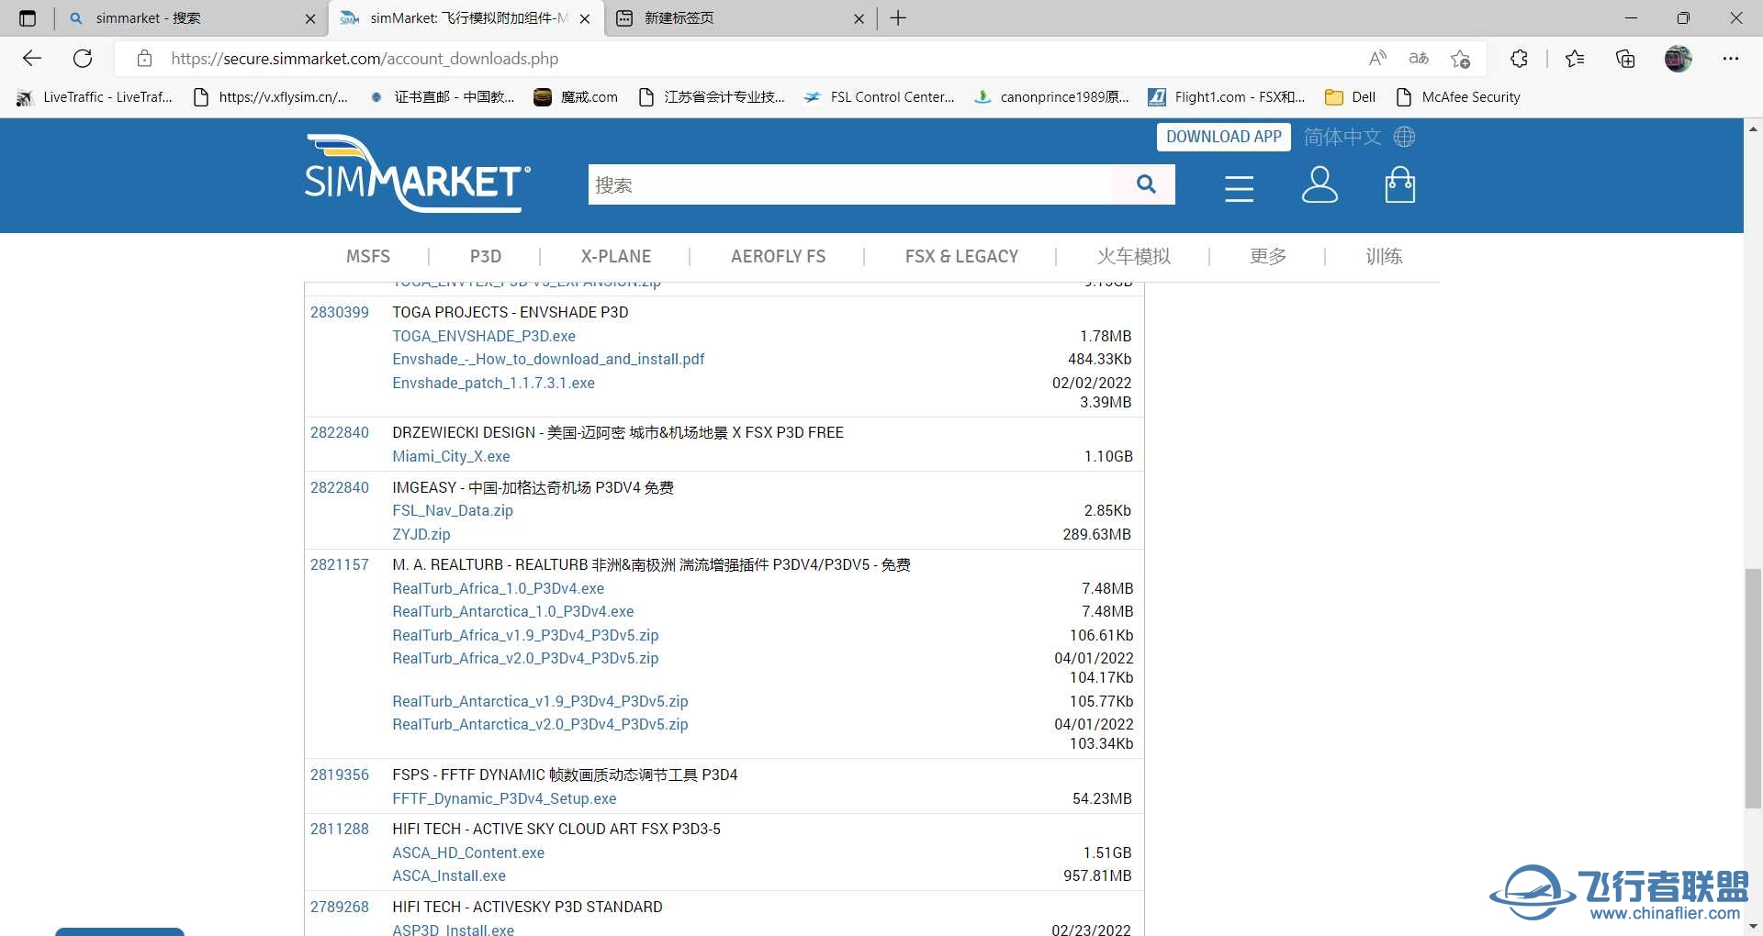The height and width of the screenshot is (936, 1763).
Task: Open the LiveTraffic bookmark
Action: tap(95, 97)
